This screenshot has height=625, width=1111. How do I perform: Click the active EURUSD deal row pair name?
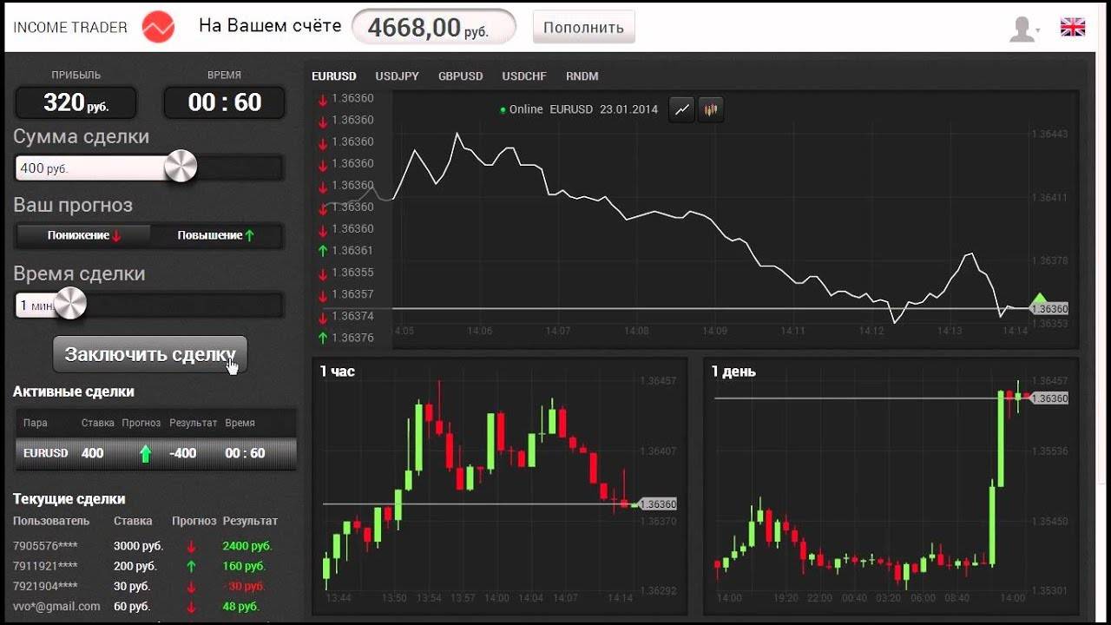[x=46, y=453]
